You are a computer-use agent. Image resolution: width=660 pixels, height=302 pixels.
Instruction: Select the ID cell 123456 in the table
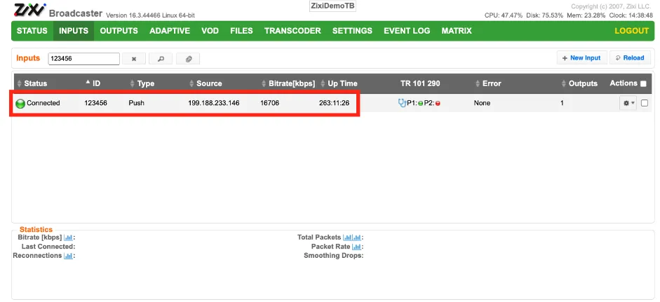point(95,103)
